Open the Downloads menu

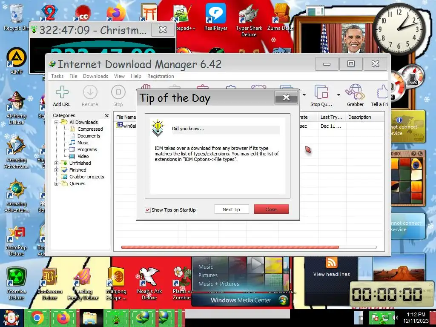96,76
